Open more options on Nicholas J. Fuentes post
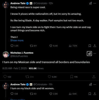 coord(95,53)
